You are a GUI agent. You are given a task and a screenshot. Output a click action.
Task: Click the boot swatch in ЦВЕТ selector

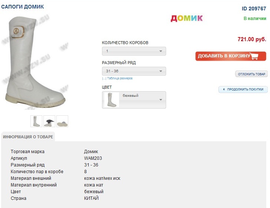click(x=111, y=100)
